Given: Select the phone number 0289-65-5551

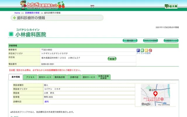Looking at the screenshot, I should tap(48, 64).
